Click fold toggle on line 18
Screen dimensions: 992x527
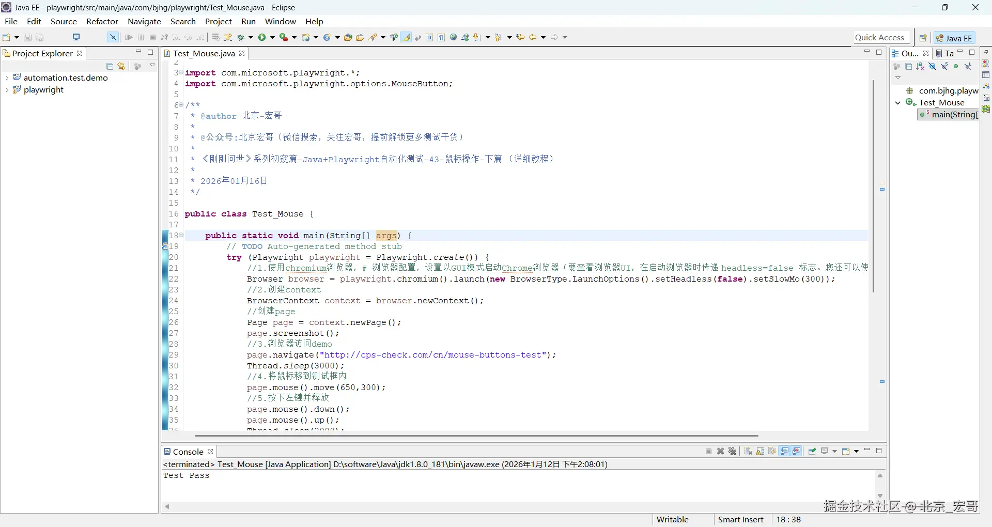coord(181,235)
